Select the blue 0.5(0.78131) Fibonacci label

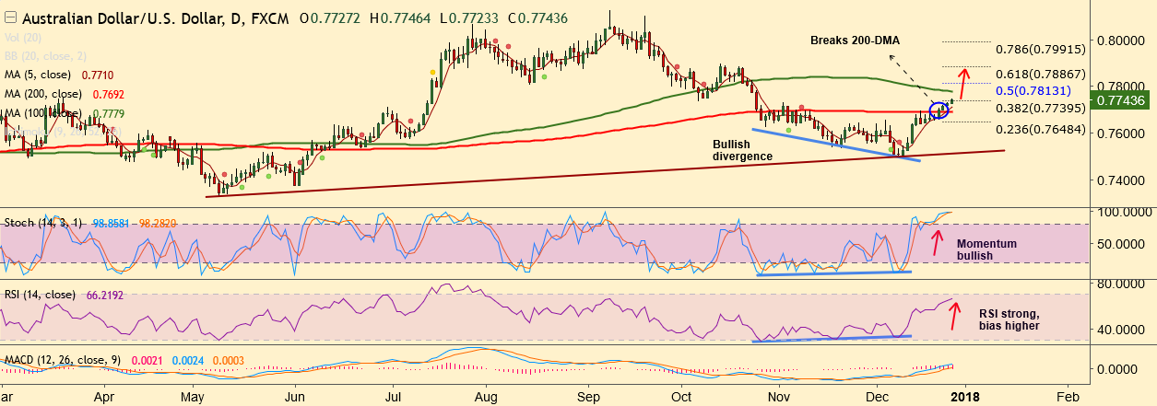click(1032, 92)
